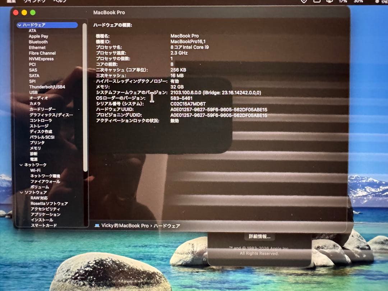
Task: Select アプリケーション in the sidebar
Action: tap(46, 214)
